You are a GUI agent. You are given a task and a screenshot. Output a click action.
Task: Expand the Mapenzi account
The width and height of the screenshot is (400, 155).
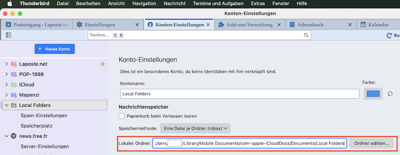(7, 95)
